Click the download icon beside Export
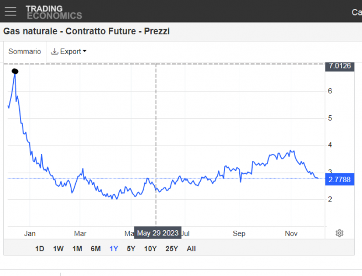Image resolution: width=362 pixels, height=276 pixels. pos(54,51)
